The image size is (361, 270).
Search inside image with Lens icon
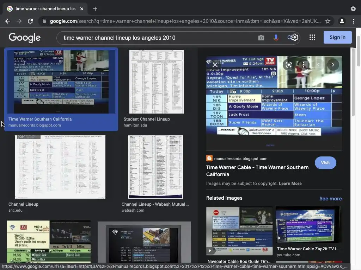[x=288, y=65]
